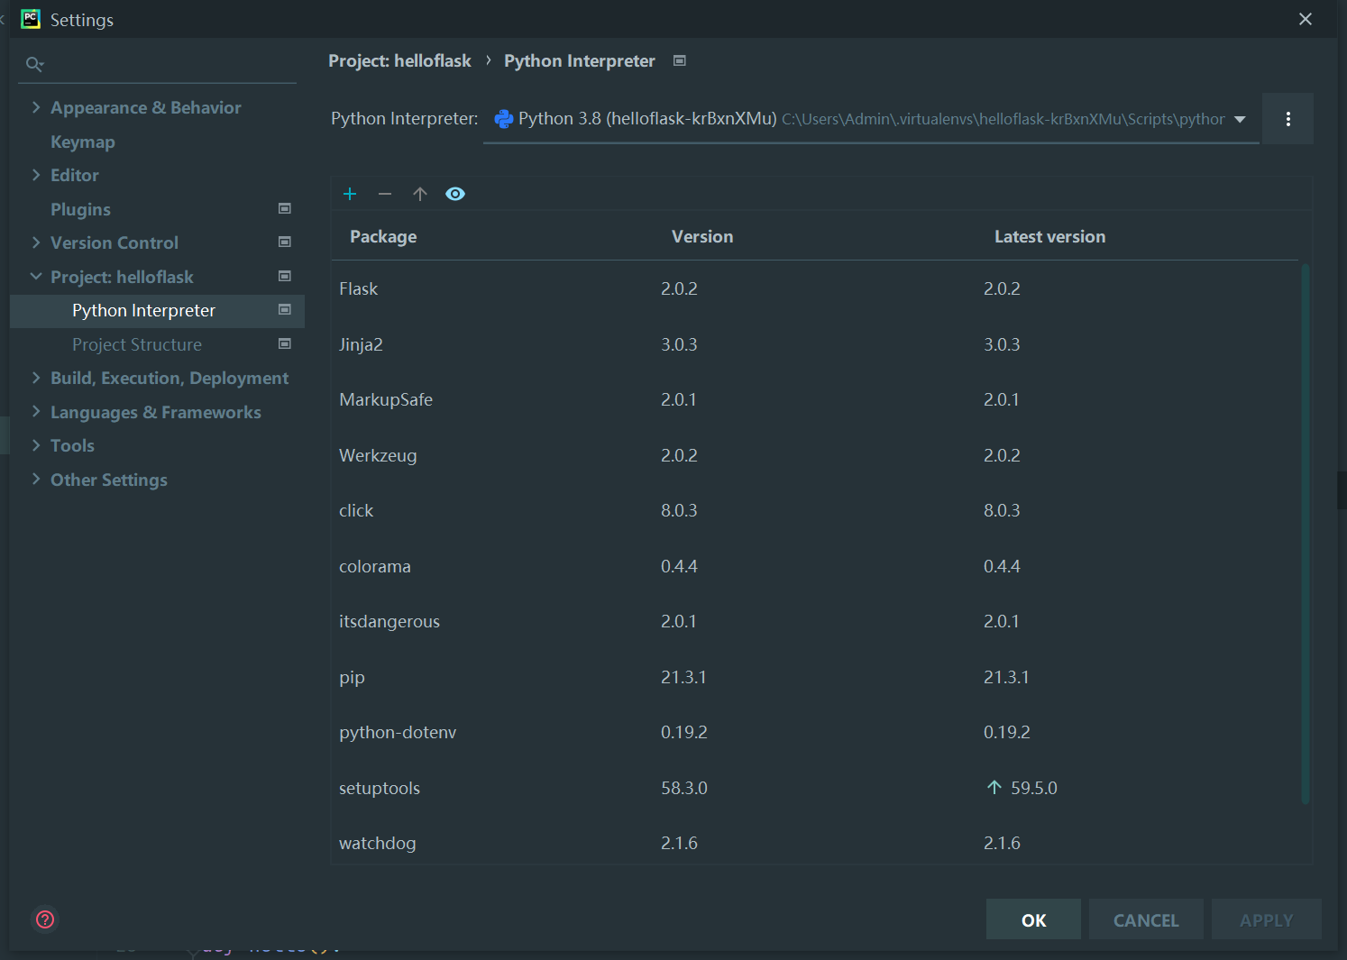Click python-dotenv installed version 0.19.2
Viewport: 1347px width, 960px height.
(x=684, y=732)
